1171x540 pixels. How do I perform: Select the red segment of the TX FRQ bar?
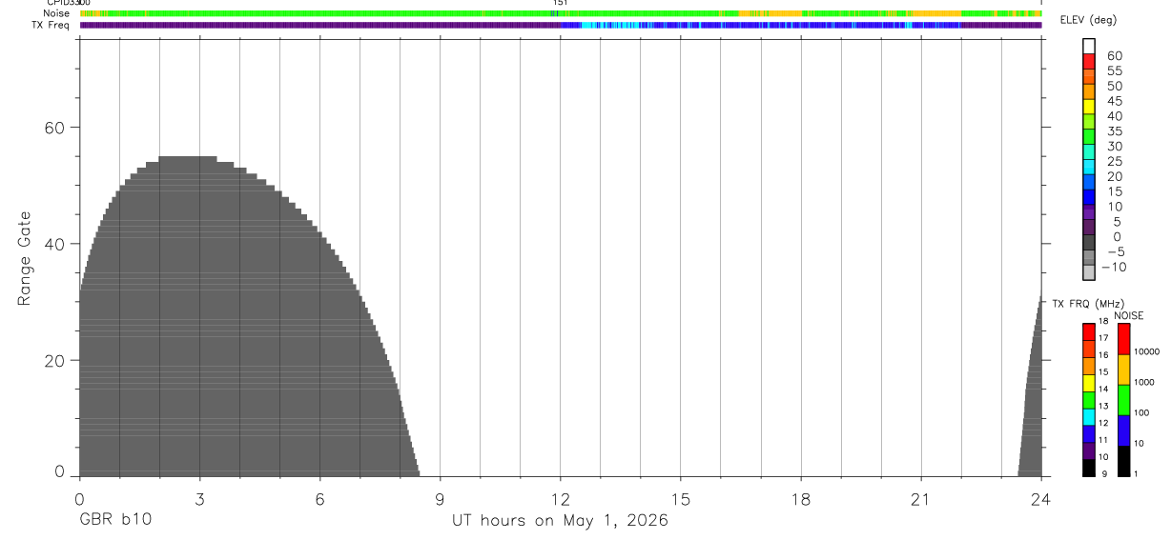coord(1089,330)
